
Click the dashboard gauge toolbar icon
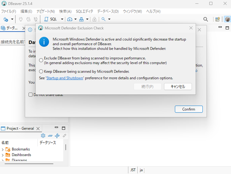point(70,19)
